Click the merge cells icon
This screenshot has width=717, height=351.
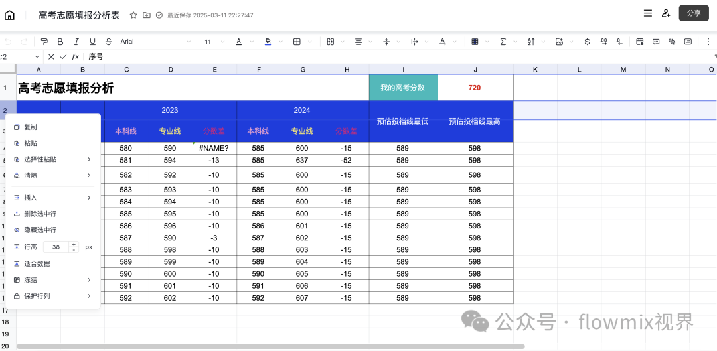click(x=331, y=42)
